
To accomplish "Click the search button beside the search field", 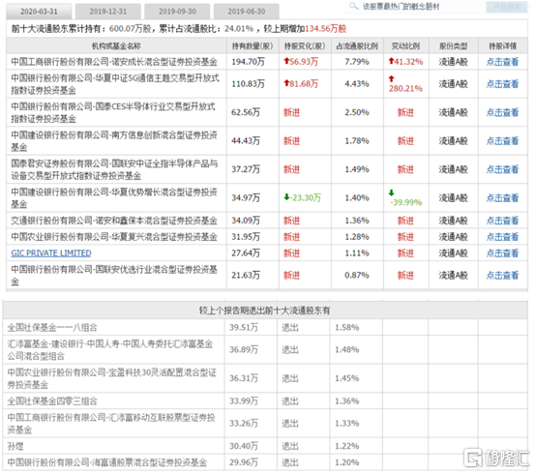I will click(507, 7).
